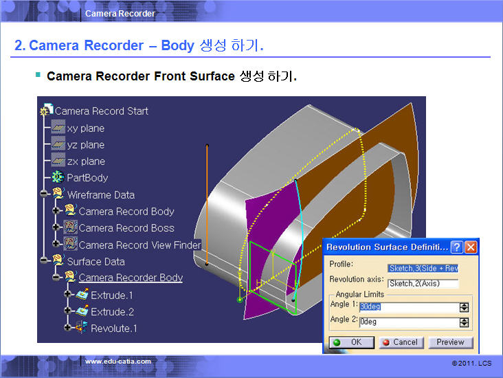Collapse the Surface Data node
The width and height of the screenshot is (503, 378).
(x=44, y=261)
